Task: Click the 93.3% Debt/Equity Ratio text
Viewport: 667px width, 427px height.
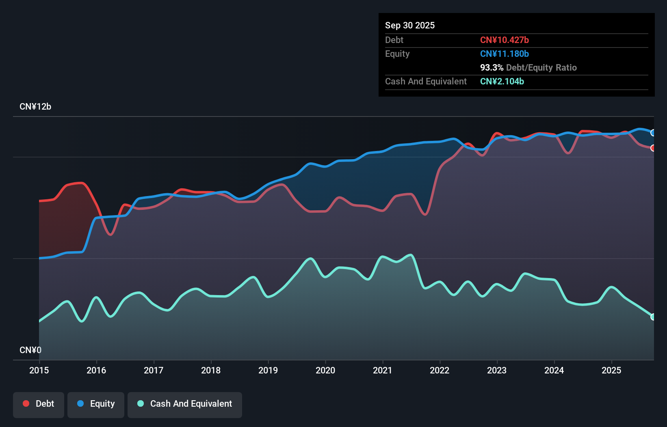Action: click(x=528, y=67)
